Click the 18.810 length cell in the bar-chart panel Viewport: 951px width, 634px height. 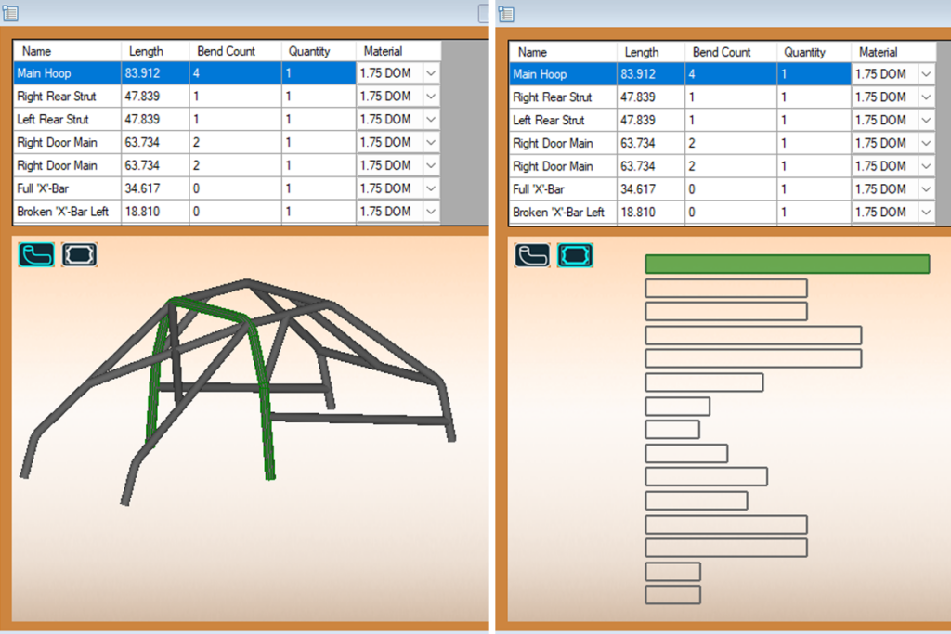pos(651,213)
